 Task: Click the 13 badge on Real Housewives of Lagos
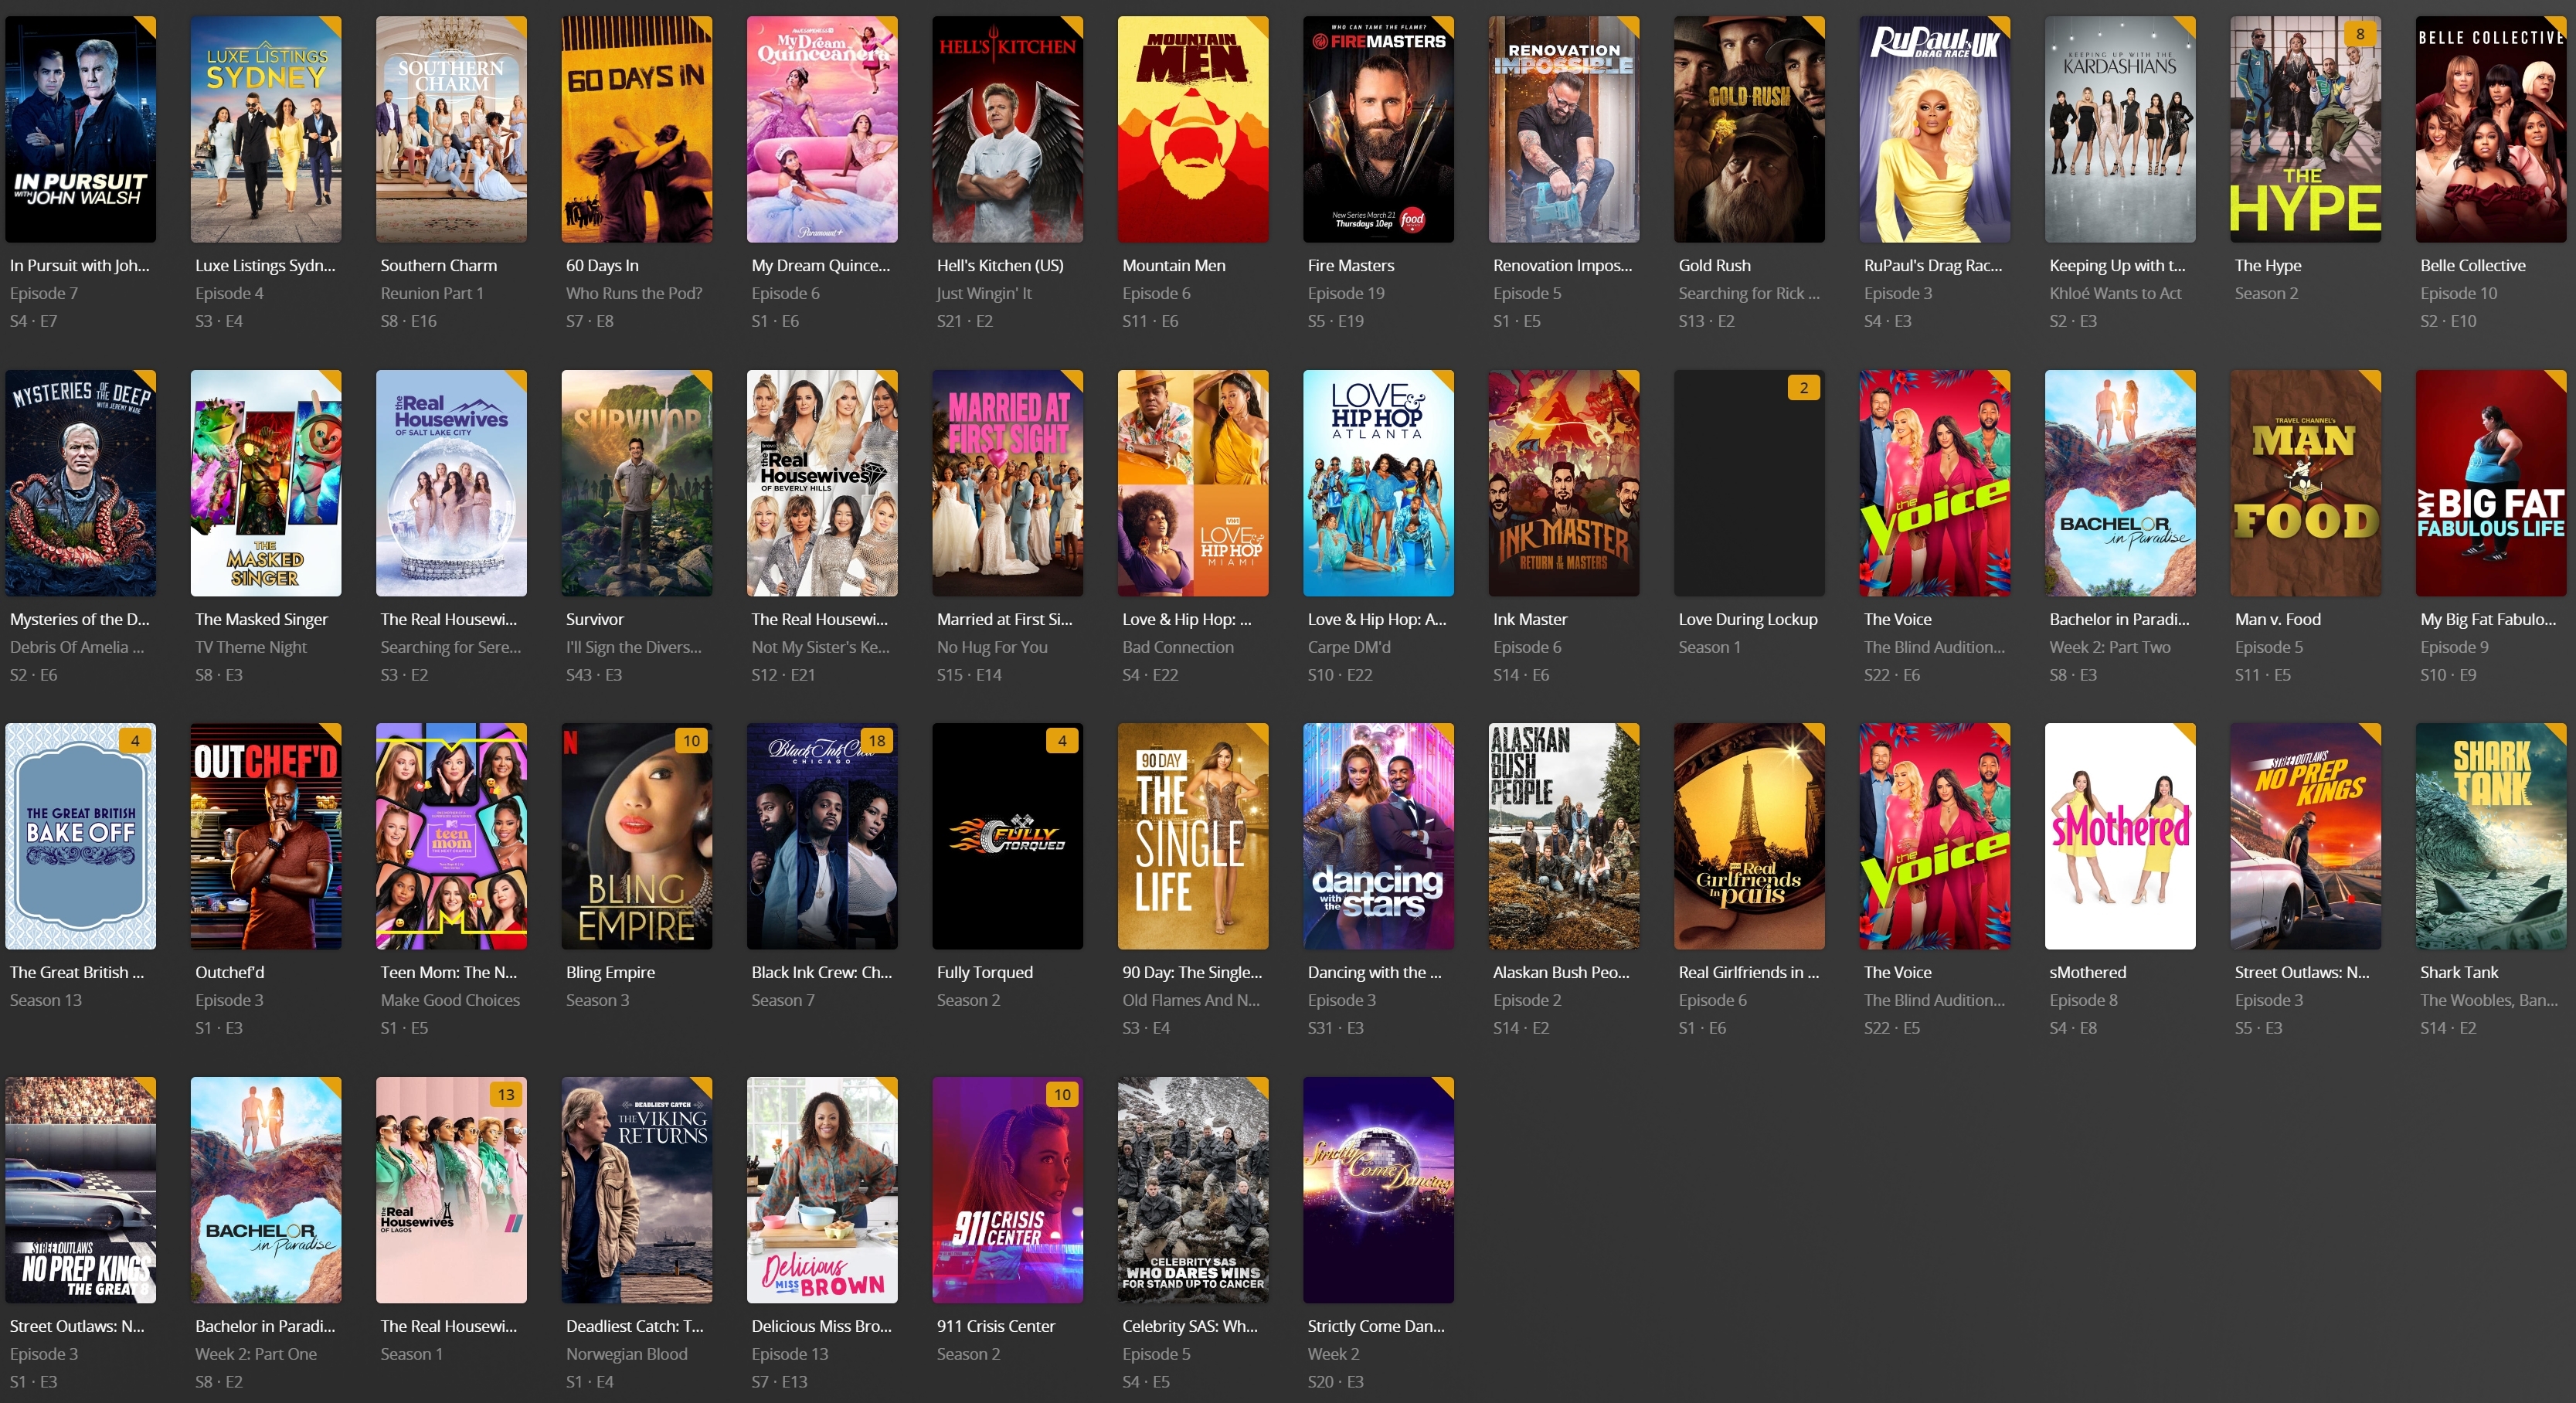[x=506, y=1095]
